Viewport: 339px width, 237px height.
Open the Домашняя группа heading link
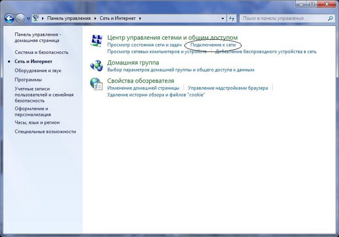(133, 63)
